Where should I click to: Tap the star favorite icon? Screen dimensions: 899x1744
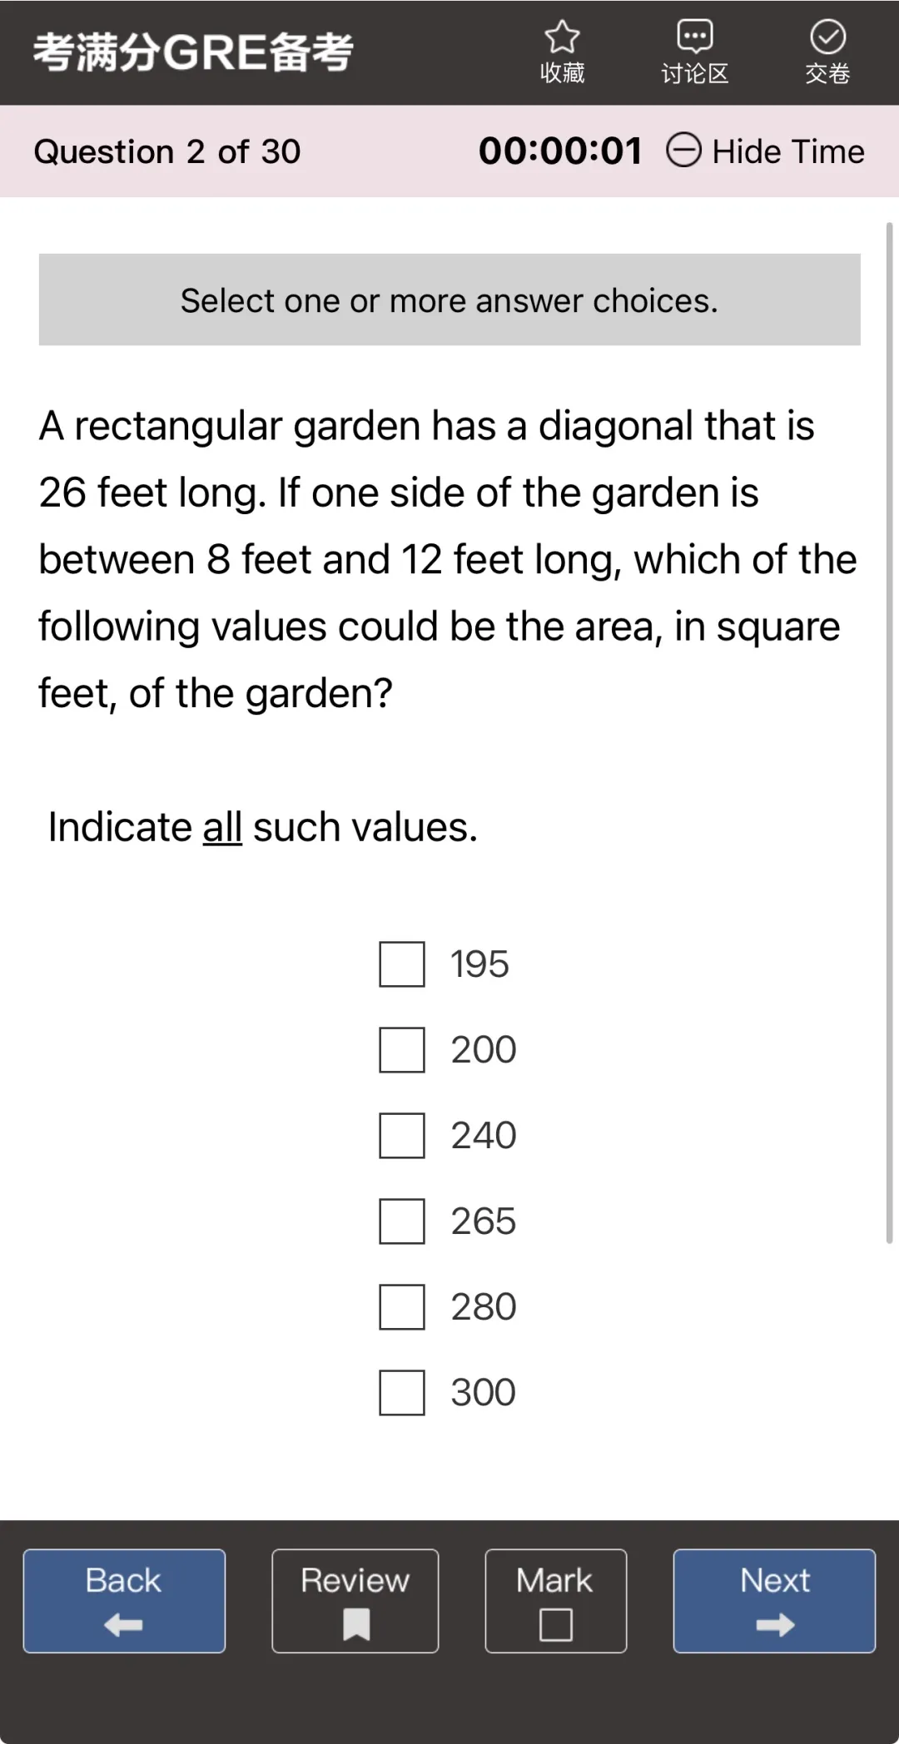point(562,37)
